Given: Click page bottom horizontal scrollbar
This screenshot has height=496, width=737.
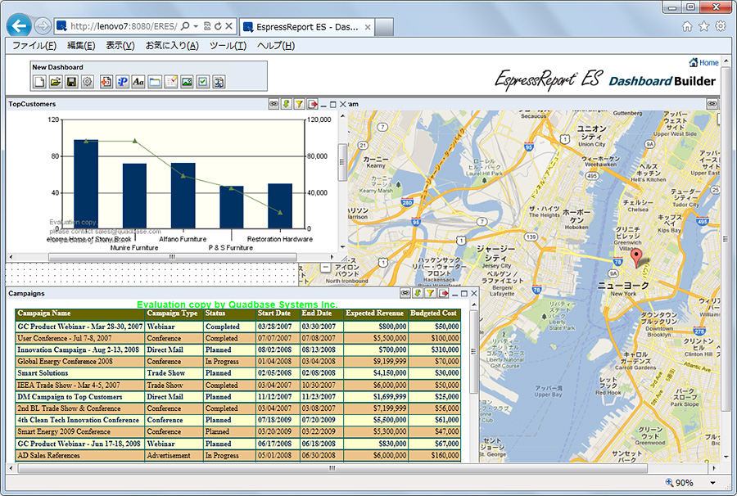Looking at the screenshot, I should click(332, 468).
